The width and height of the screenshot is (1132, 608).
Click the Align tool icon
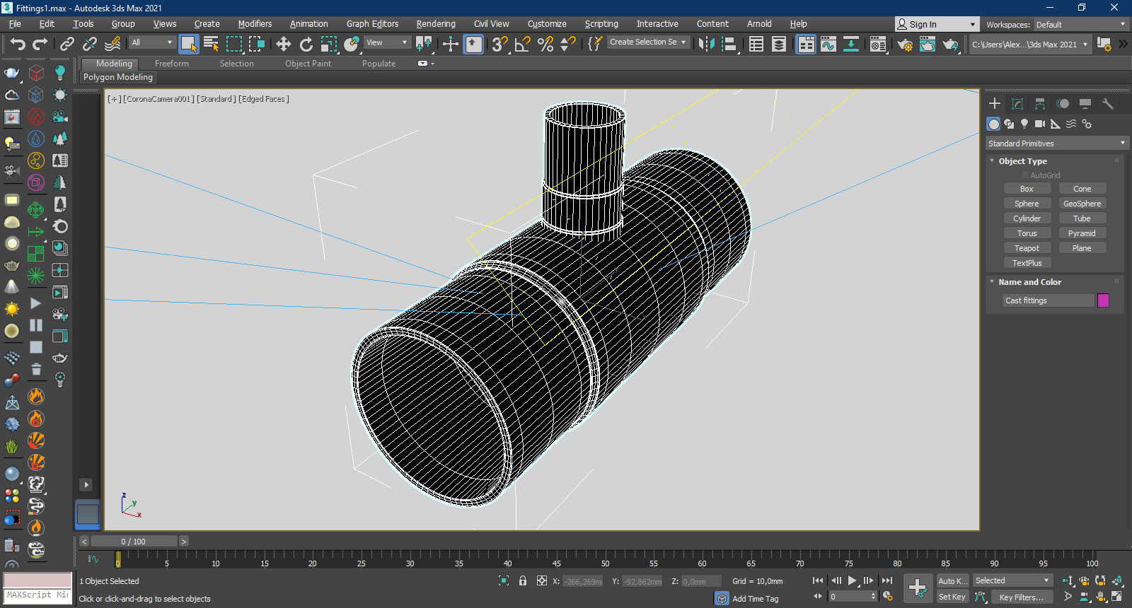click(x=729, y=44)
